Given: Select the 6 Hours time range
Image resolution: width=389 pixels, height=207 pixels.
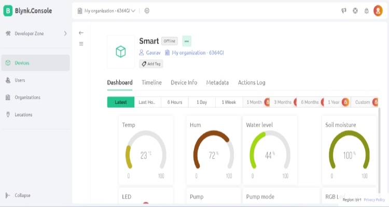Looking at the screenshot, I should (175, 102).
